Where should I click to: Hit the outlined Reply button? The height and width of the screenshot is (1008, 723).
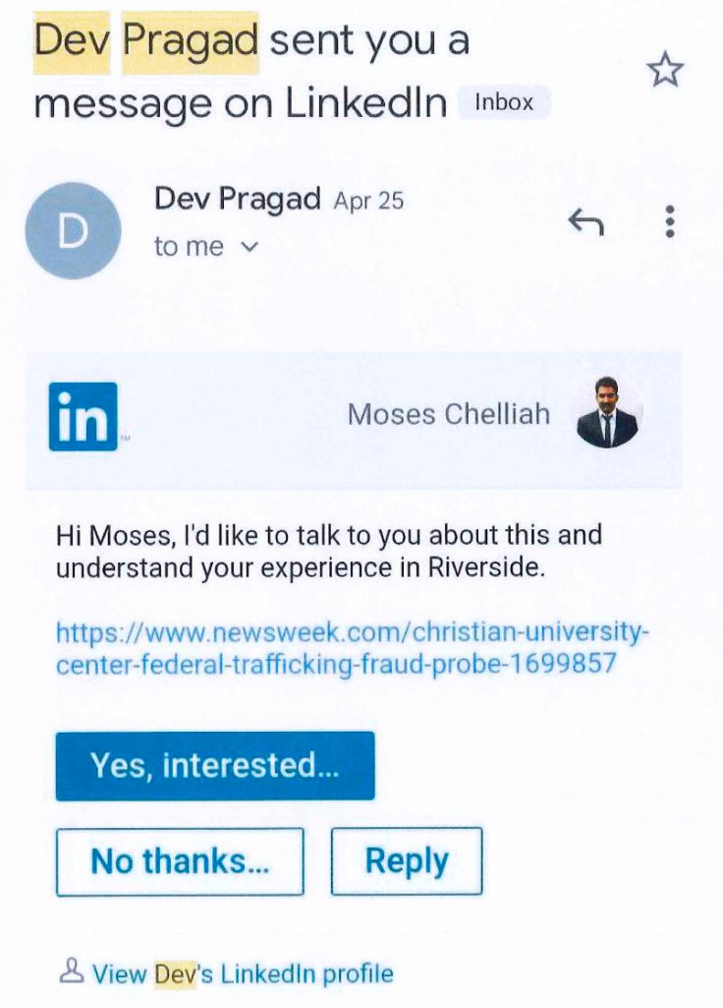tap(407, 861)
